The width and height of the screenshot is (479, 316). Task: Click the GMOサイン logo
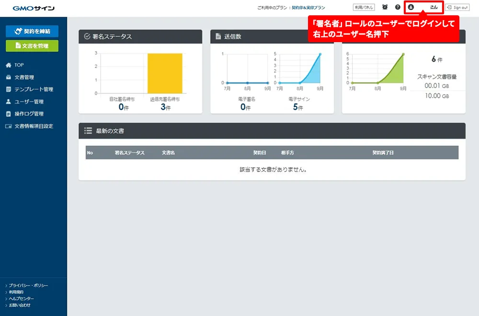tap(34, 8)
